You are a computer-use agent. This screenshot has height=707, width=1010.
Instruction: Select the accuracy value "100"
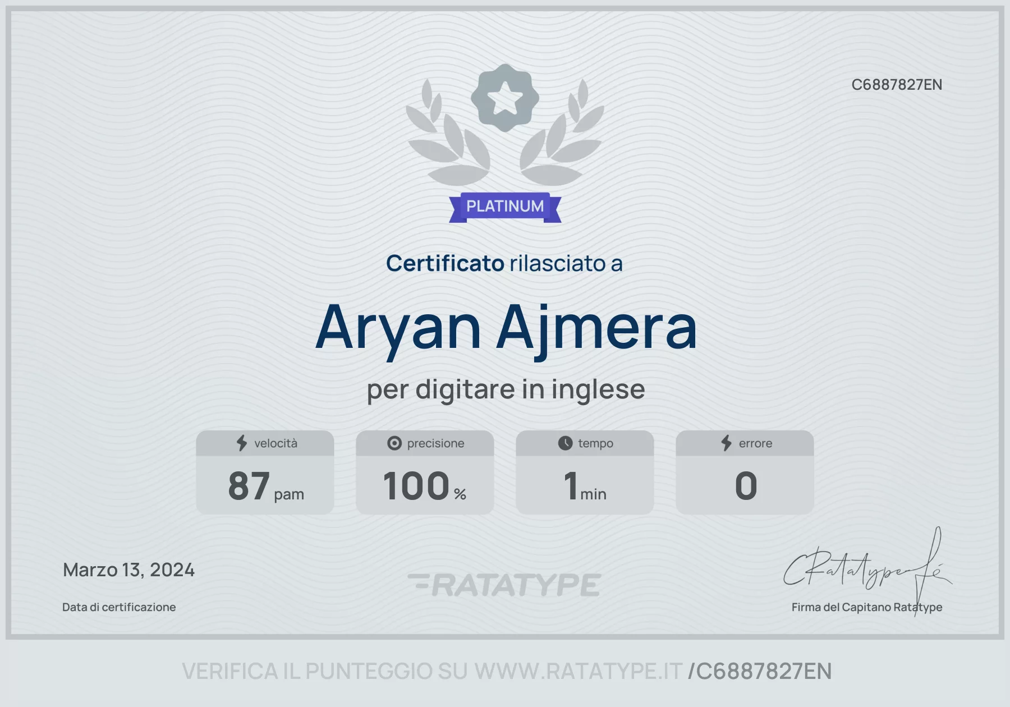416,486
